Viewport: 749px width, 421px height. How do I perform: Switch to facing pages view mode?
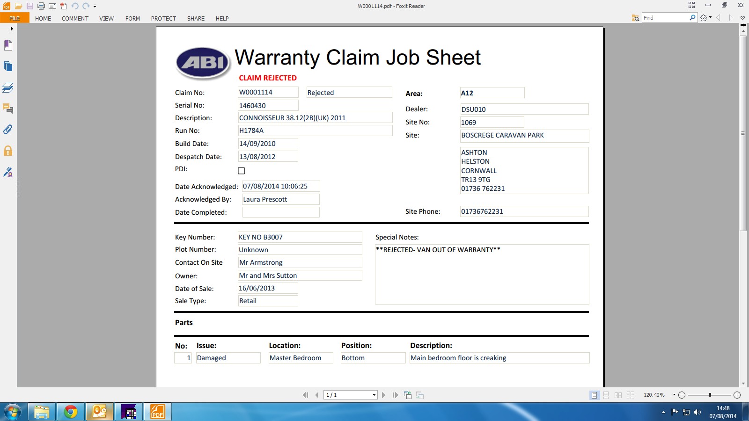(x=618, y=395)
